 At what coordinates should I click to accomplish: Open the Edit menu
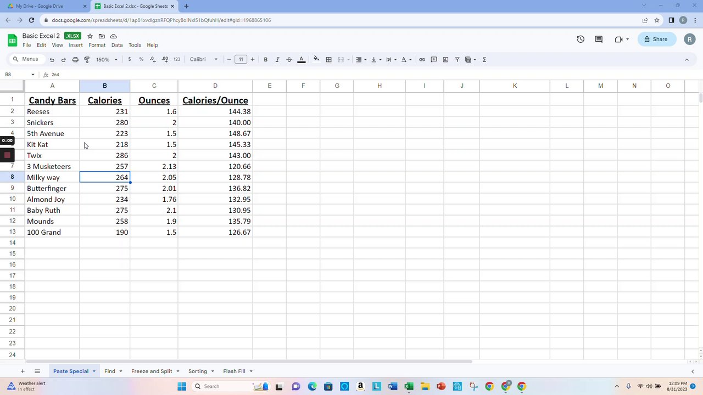point(42,45)
